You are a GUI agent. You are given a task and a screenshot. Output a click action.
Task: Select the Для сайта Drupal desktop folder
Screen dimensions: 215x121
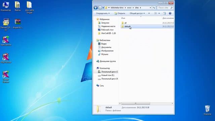pos(29,7)
